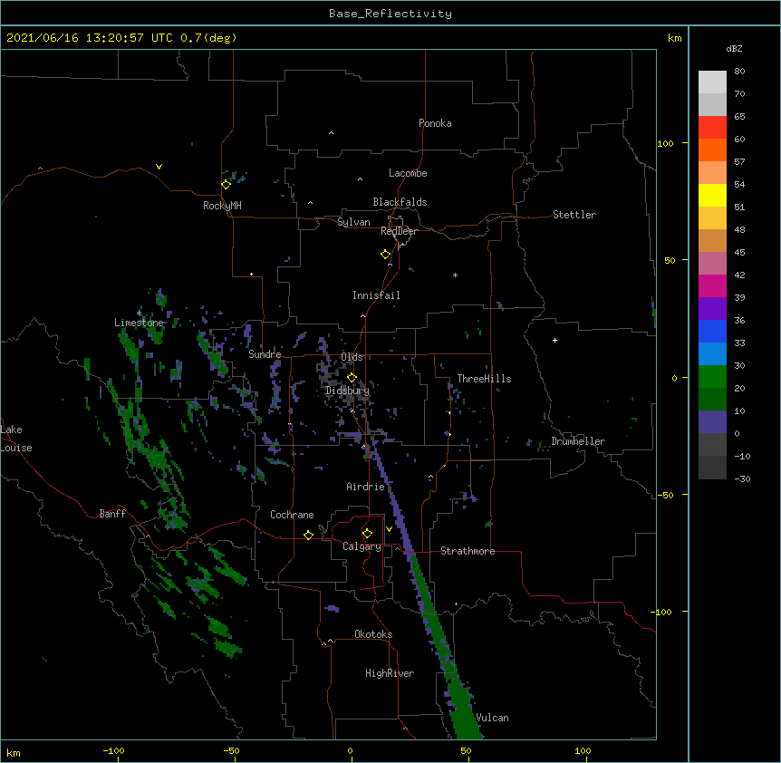Image resolution: width=781 pixels, height=763 pixels.
Task: Pick the light gray 70-80 dBZ swatch
Action: tap(712, 82)
